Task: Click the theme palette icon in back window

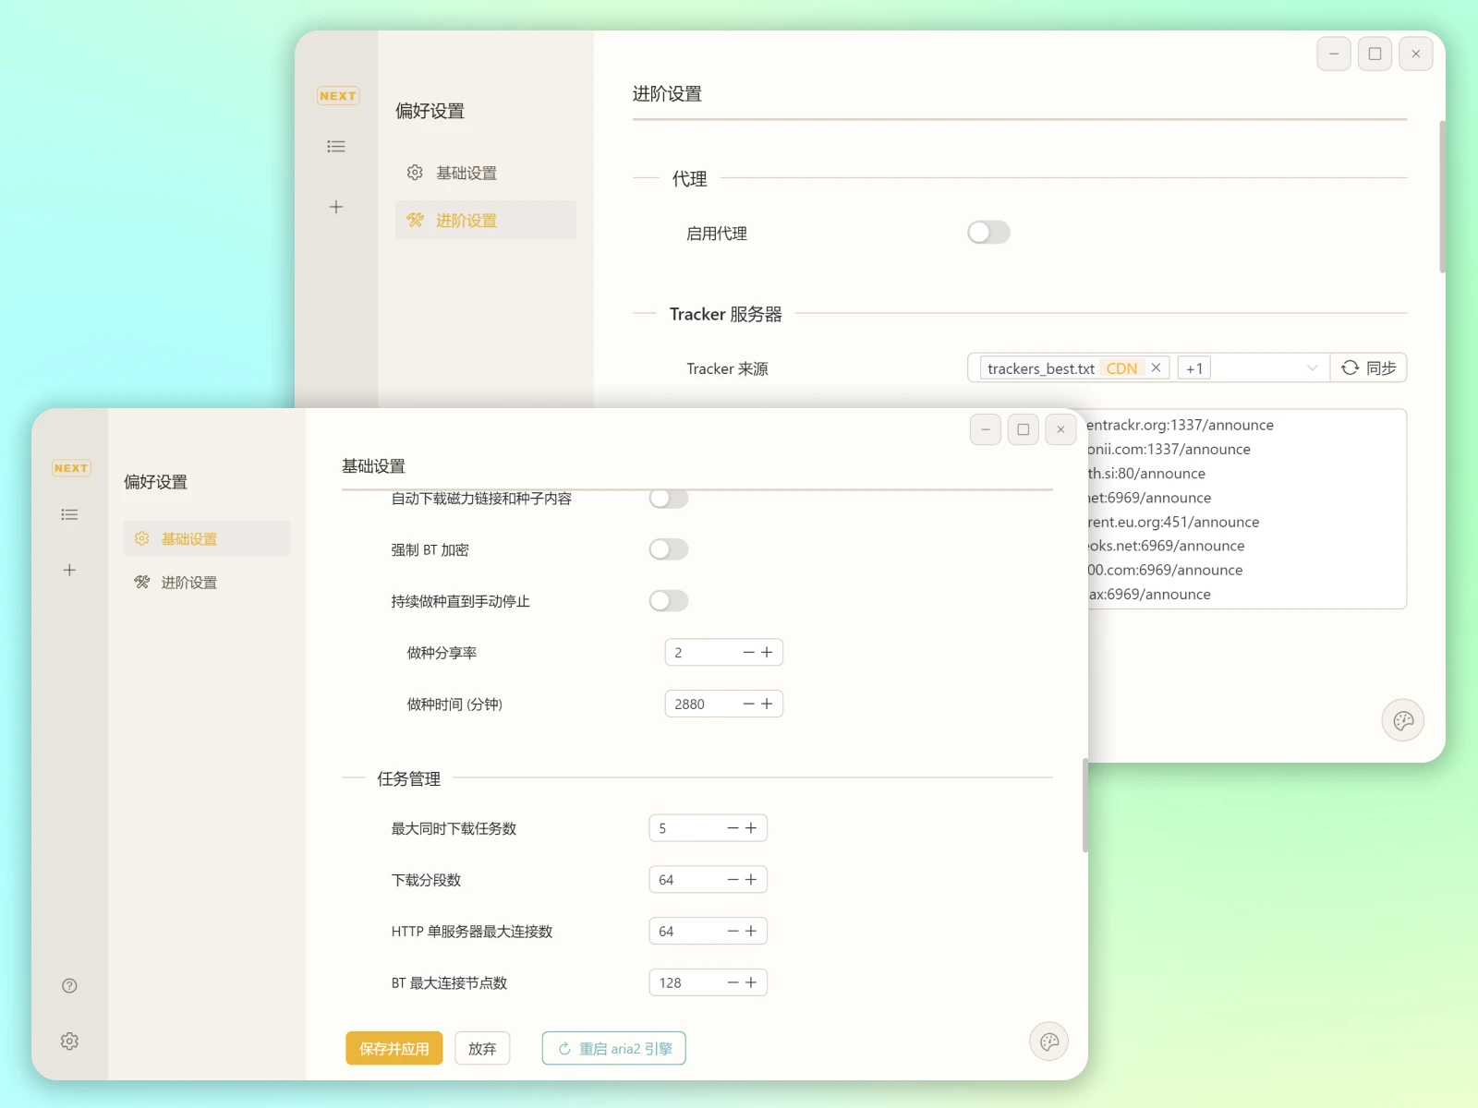Action: coord(1403,721)
